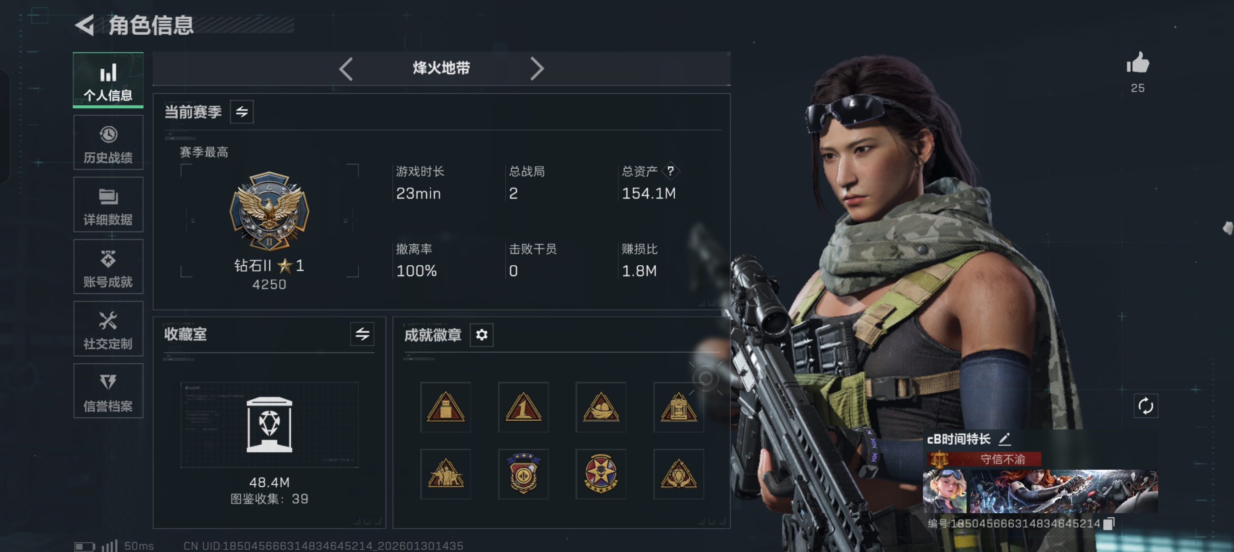Open the 详细数据 tab
The image size is (1234, 552).
point(108,205)
